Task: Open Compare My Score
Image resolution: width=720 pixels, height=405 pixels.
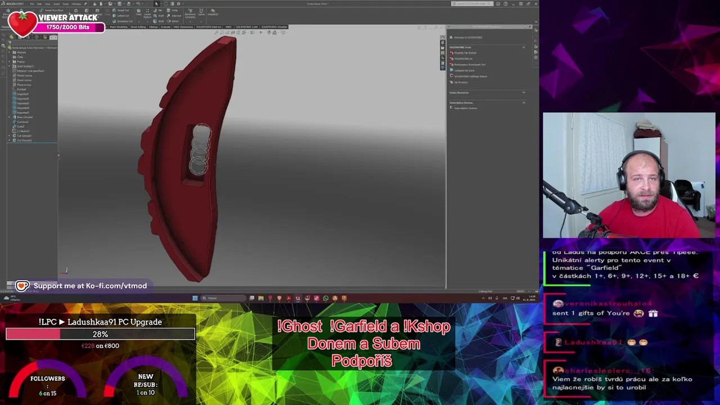Action: click(462, 70)
